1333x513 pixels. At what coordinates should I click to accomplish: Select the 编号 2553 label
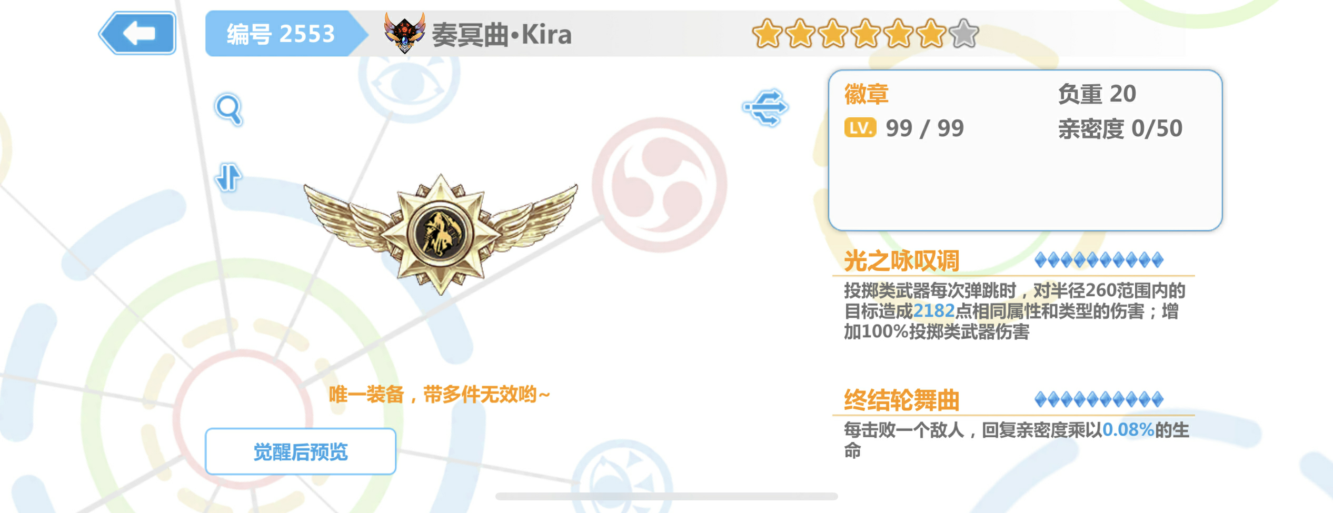click(281, 34)
